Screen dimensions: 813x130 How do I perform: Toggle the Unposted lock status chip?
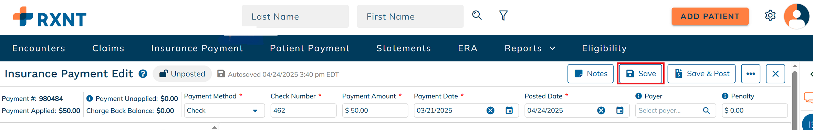(182, 74)
